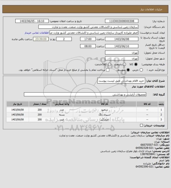Click the validity hour field 08:00
Image resolution: width=171 pixels, height=188 pixels.
pos(88,46)
